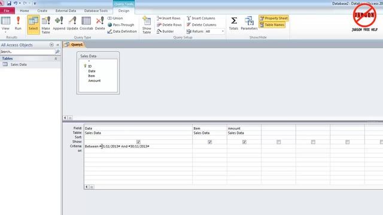Click the upper pane scroll left arrow

pos(65,118)
